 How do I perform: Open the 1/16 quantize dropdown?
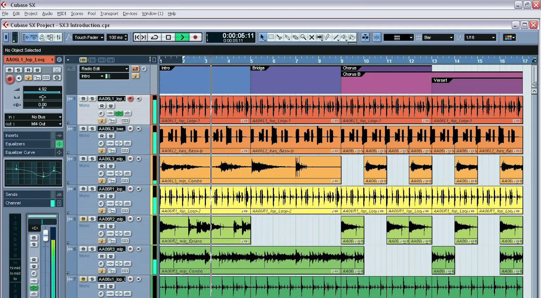pos(480,38)
